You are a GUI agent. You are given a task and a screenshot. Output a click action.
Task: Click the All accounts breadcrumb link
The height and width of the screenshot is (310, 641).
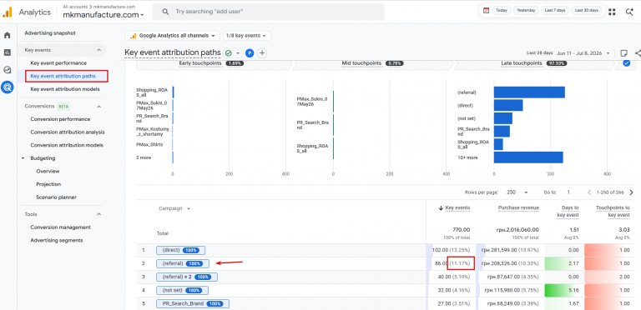click(x=75, y=7)
